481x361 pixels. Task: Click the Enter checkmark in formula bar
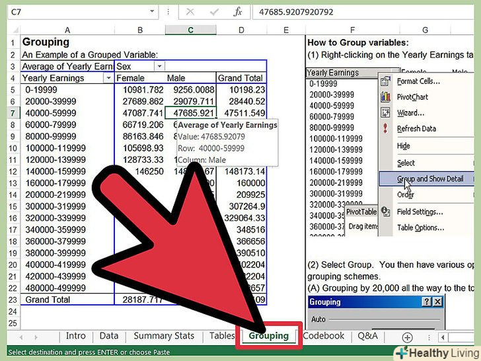pos(215,12)
